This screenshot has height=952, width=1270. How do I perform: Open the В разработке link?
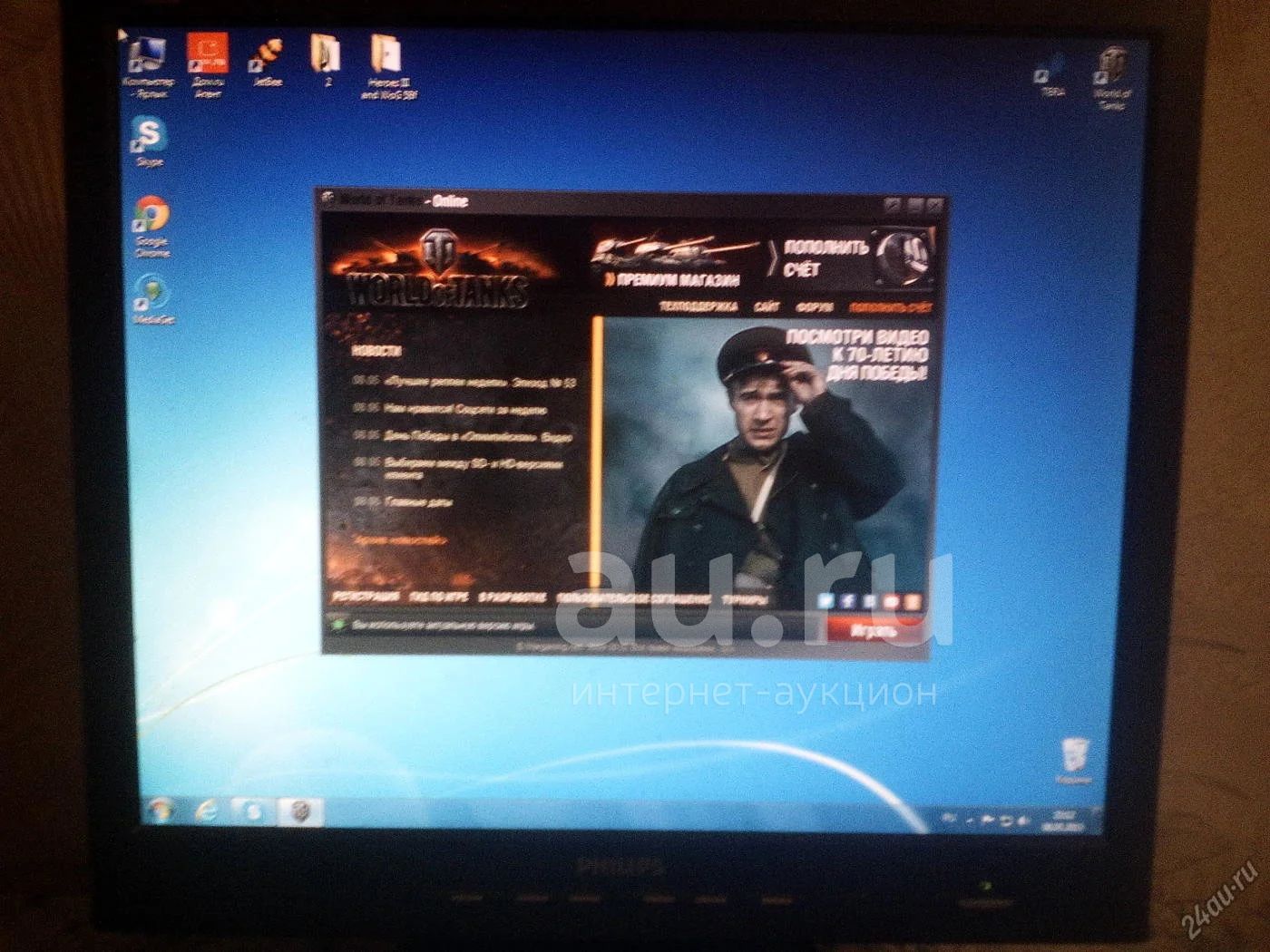[x=512, y=597]
